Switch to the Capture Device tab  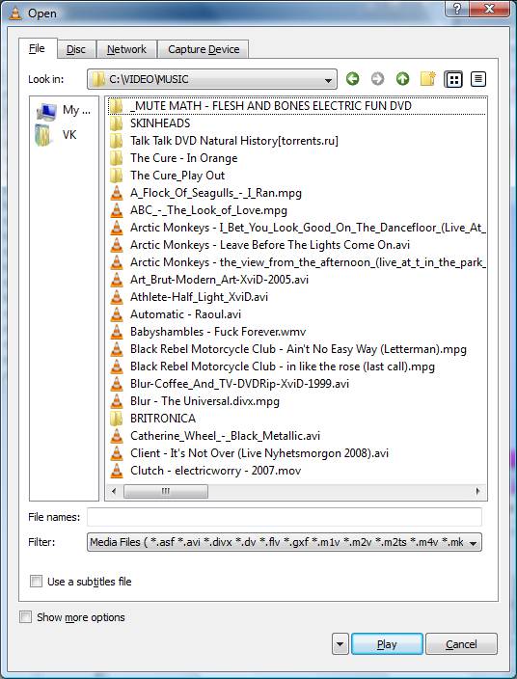pos(204,49)
